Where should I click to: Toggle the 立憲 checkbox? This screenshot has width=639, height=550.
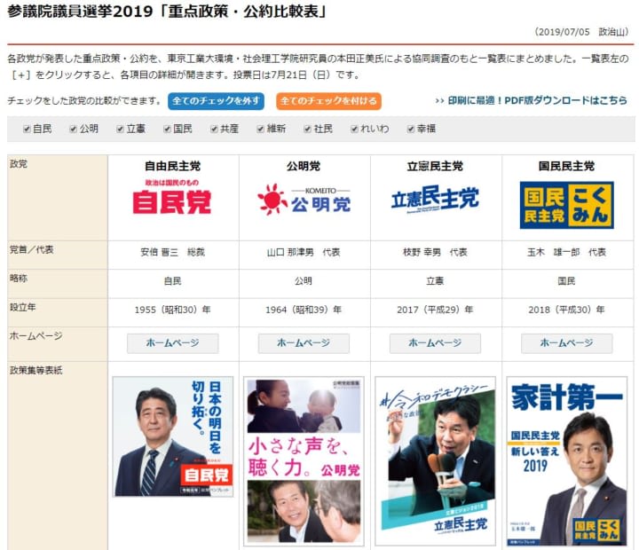pyautogui.click(x=120, y=130)
